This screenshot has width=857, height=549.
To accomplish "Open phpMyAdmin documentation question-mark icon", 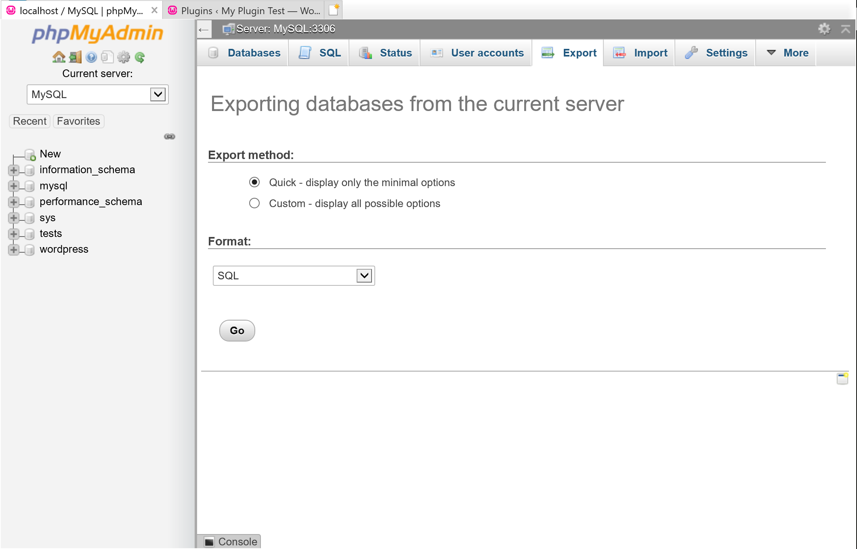I will pyautogui.click(x=91, y=57).
